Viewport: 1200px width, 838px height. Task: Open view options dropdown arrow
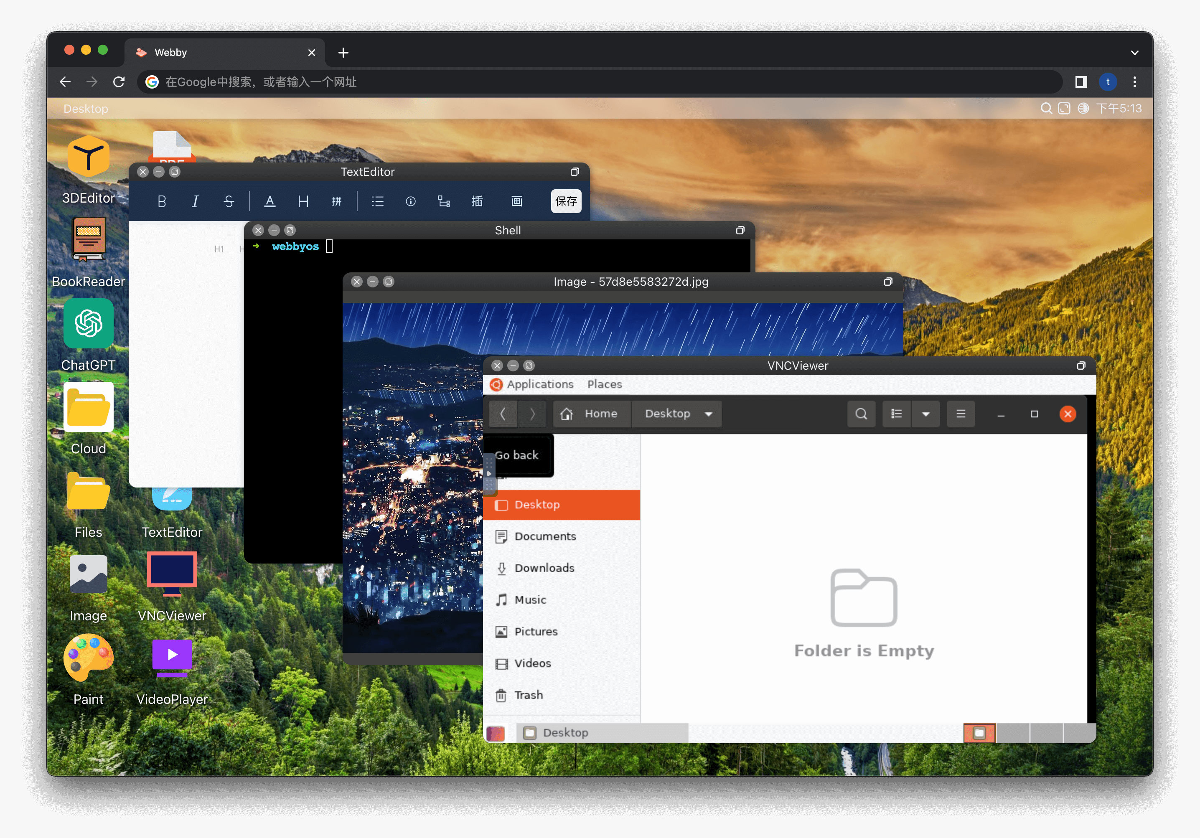pos(925,414)
